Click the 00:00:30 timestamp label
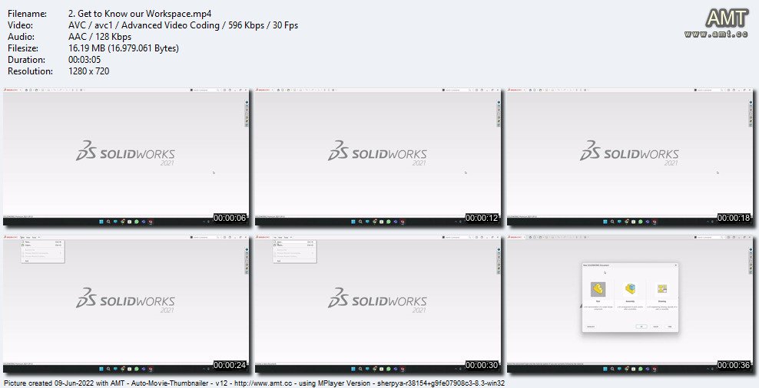This screenshot has width=759, height=388. point(482,365)
